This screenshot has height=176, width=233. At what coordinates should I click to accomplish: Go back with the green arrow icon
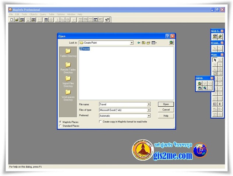pos(139,43)
